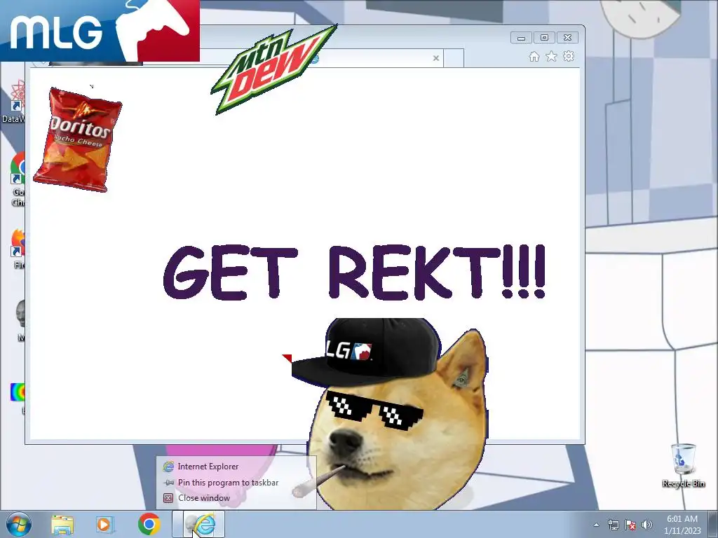Close the current Internet Explorer tab
Screen dimensions: 718x538
point(436,58)
